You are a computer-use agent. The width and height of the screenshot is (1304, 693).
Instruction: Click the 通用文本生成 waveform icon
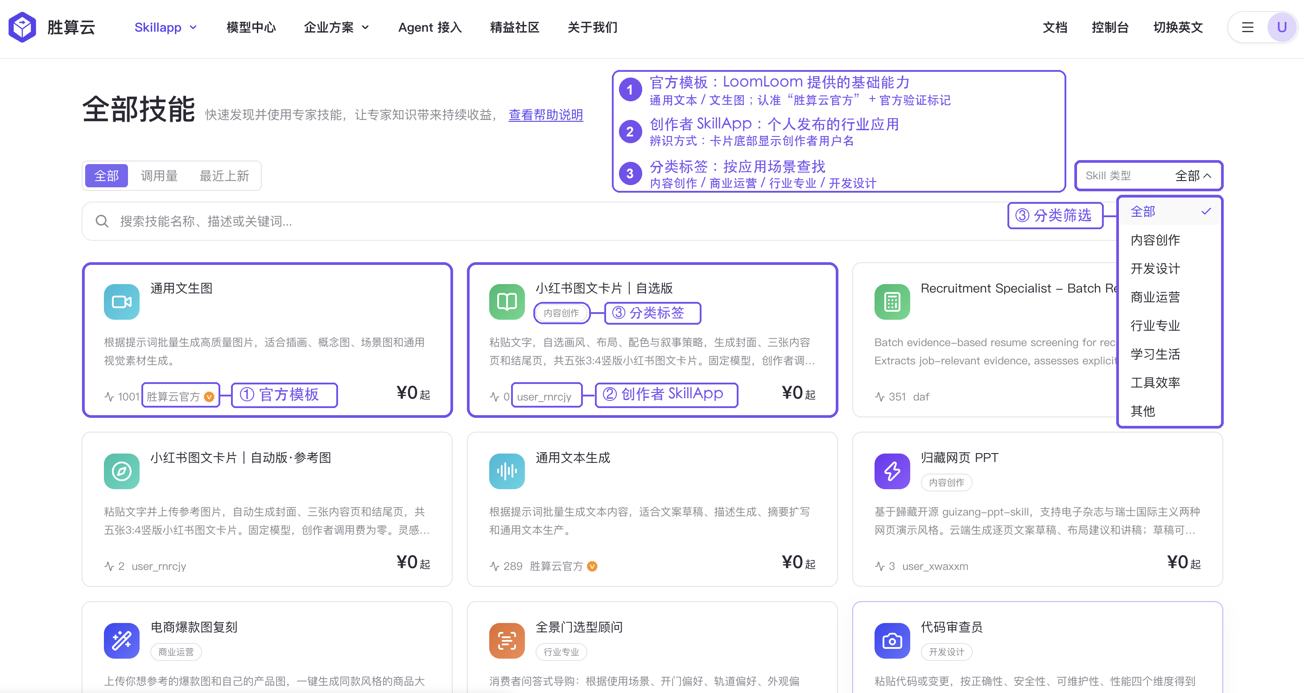pyautogui.click(x=507, y=471)
